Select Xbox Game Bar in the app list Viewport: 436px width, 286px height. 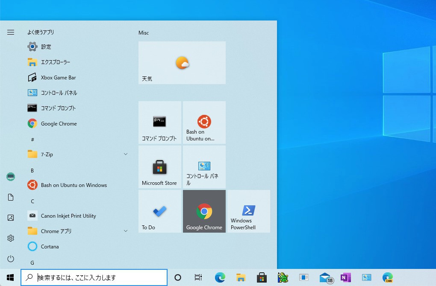point(58,78)
